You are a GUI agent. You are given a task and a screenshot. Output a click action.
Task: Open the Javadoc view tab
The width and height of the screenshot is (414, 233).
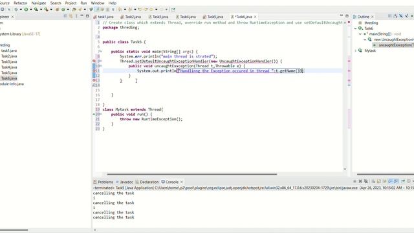coord(124,182)
